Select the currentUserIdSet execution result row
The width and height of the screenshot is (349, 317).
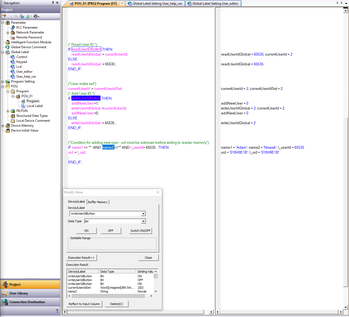tap(110, 288)
